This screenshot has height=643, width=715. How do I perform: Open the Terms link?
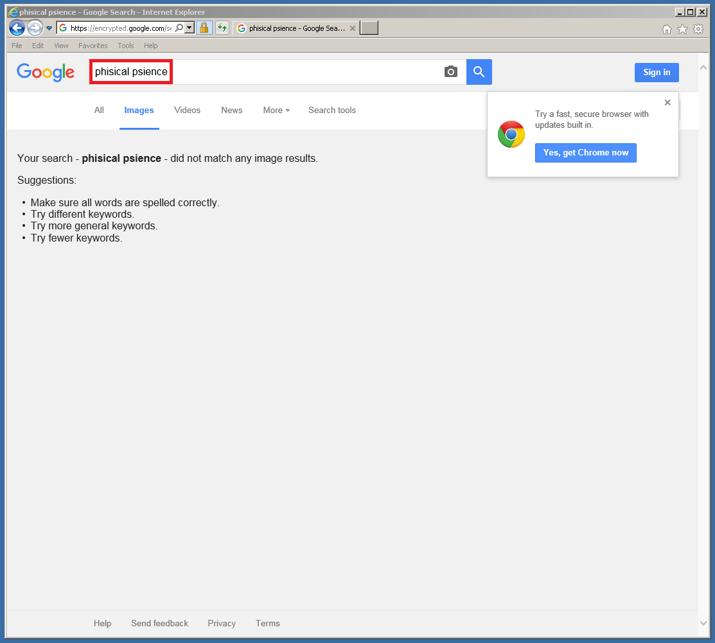tap(268, 623)
